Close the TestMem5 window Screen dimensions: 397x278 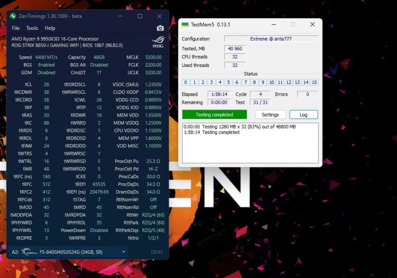[x=313, y=24]
